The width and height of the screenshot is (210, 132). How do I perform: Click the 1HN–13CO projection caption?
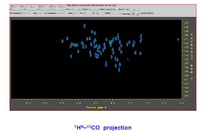(x=103, y=128)
